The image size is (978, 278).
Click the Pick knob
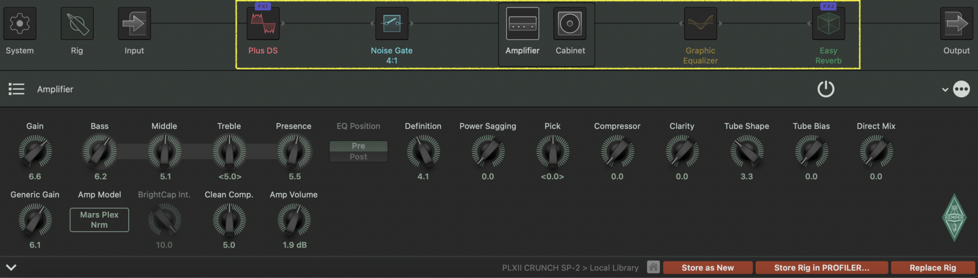[x=553, y=151]
